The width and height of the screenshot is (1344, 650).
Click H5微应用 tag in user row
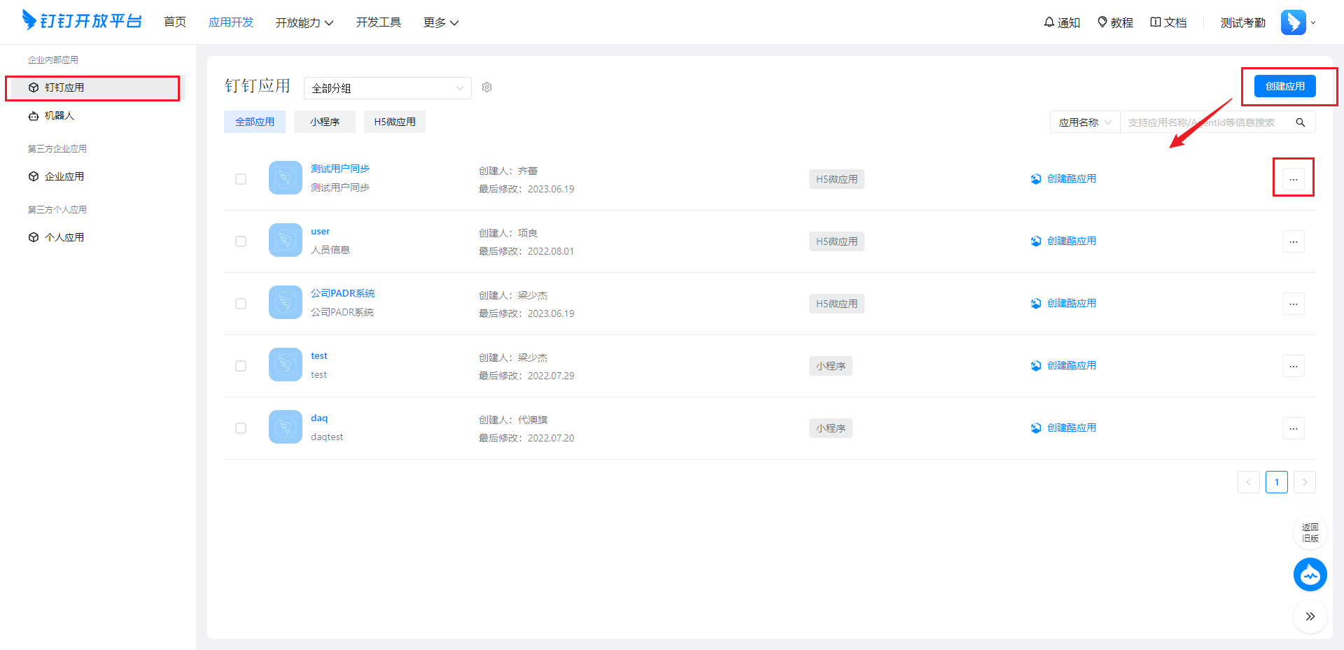click(836, 241)
